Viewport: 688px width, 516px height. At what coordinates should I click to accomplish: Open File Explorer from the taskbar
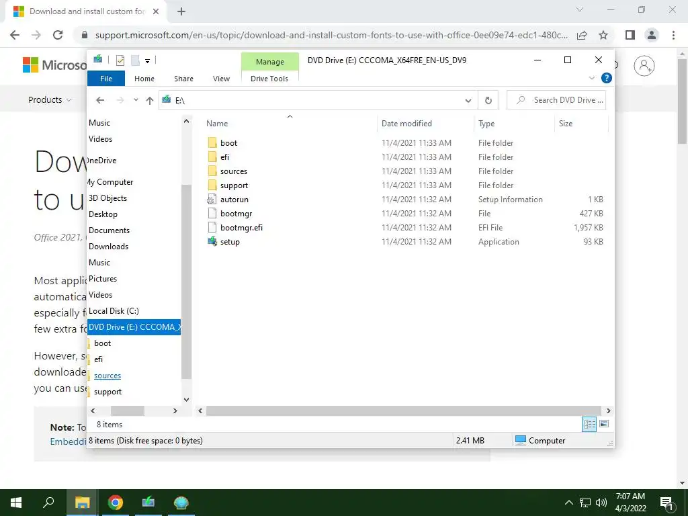(x=82, y=503)
